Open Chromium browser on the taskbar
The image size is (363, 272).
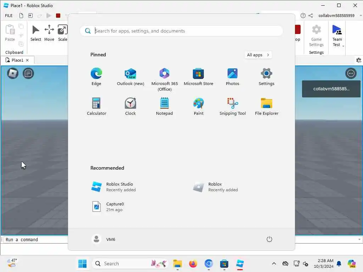coord(208,263)
